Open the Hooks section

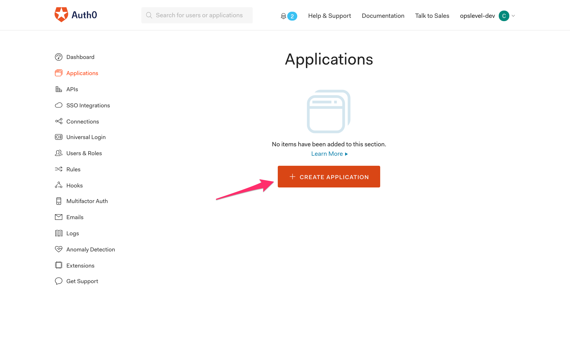[x=74, y=185]
